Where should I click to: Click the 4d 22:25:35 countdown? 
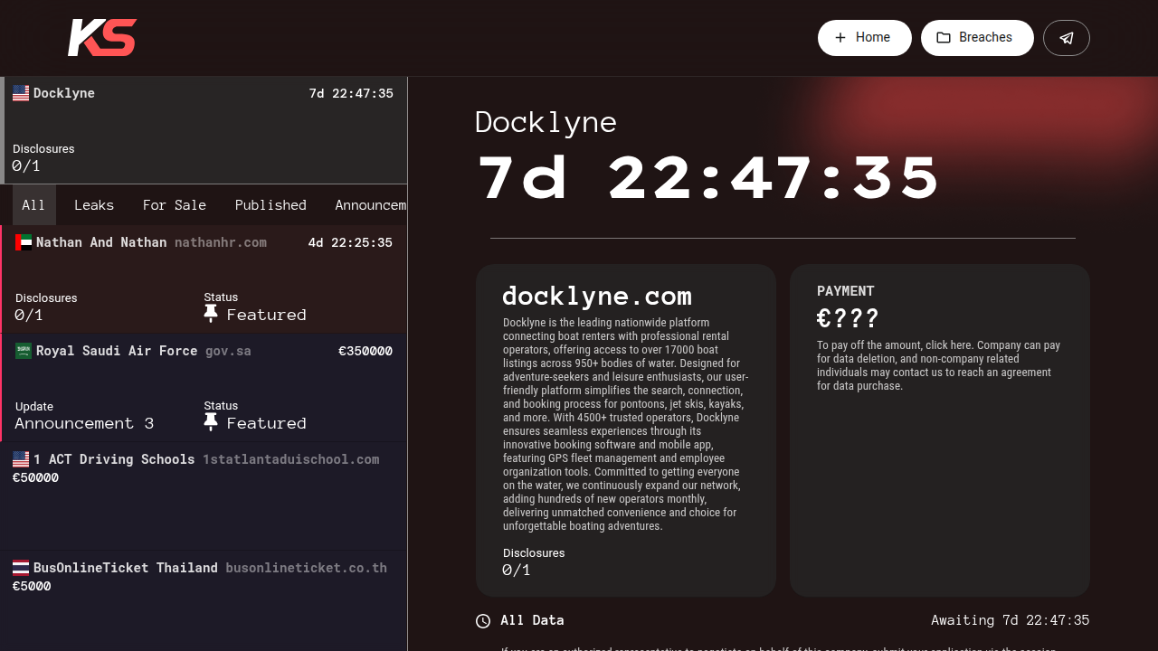pyautogui.click(x=350, y=242)
